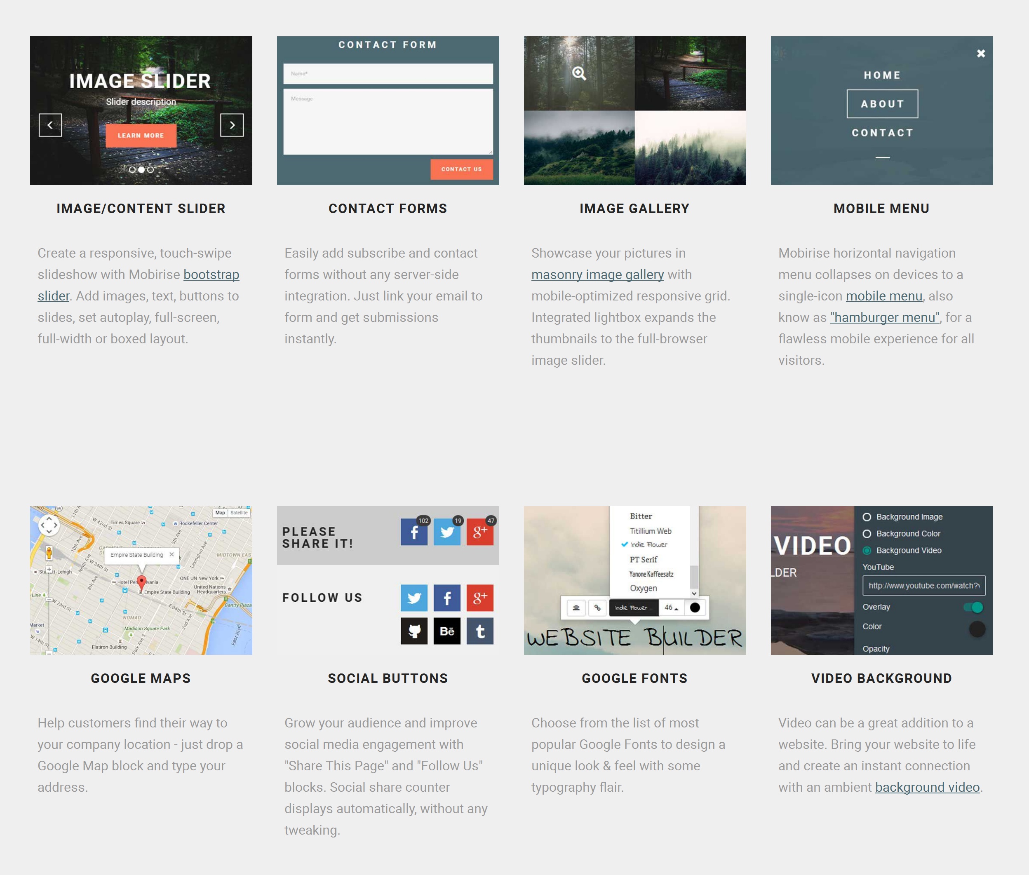Image resolution: width=1029 pixels, height=875 pixels.
Task: Click the Twitter follow icon in Follow Us section
Action: (415, 598)
